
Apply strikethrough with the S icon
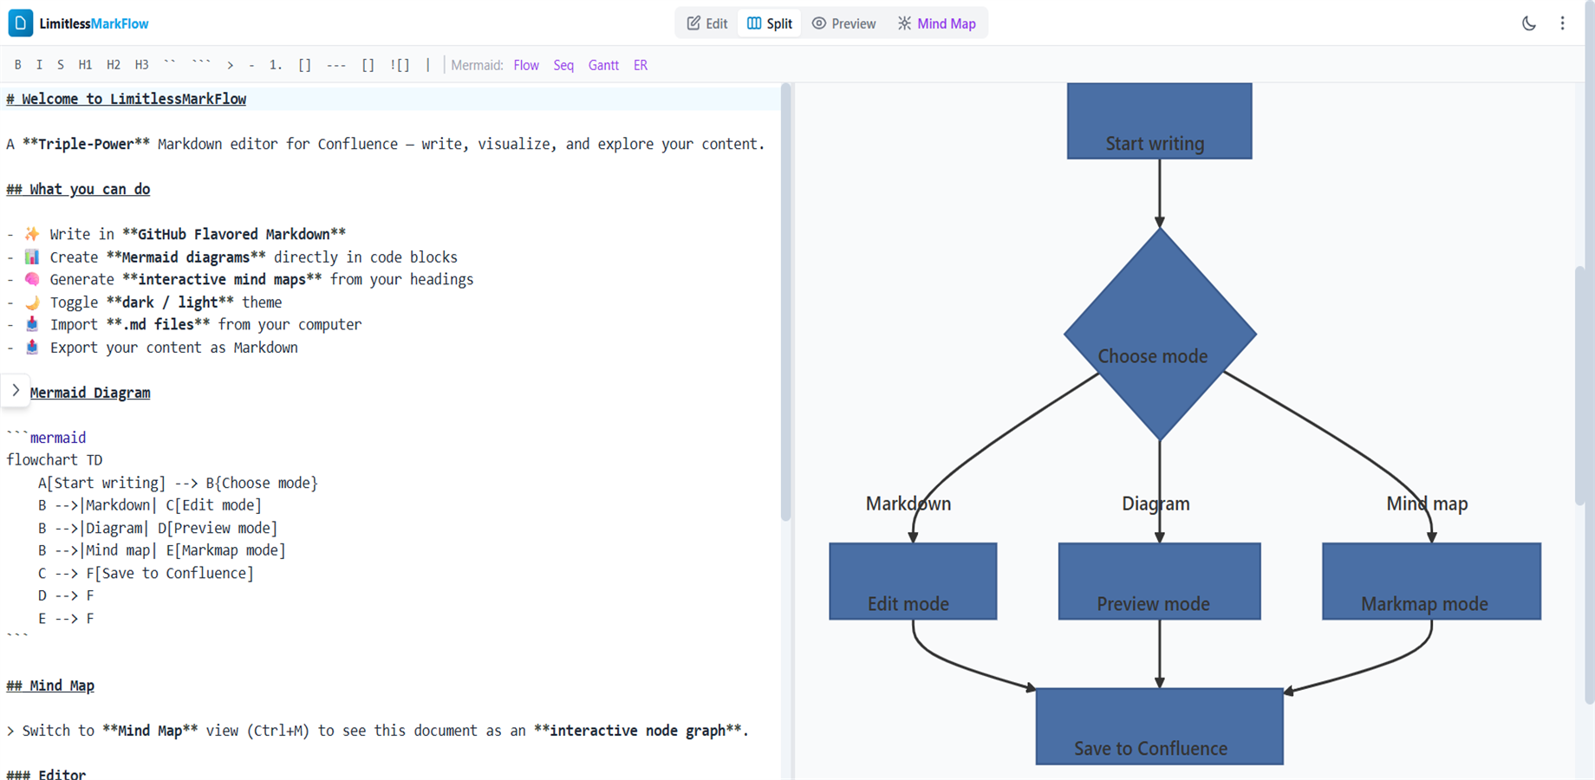pyautogui.click(x=60, y=64)
